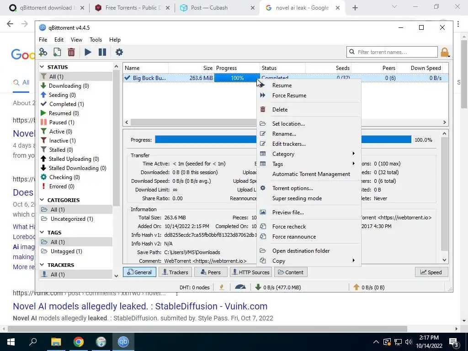This screenshot has width=468, height=351.
Task: Click the Add torrent link toolbar icon
Action: (43, 52)
